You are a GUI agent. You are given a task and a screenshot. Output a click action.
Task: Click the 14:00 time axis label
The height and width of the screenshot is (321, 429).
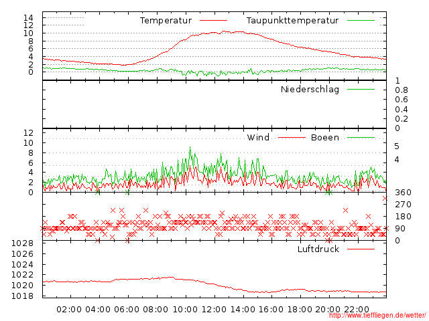243,310
